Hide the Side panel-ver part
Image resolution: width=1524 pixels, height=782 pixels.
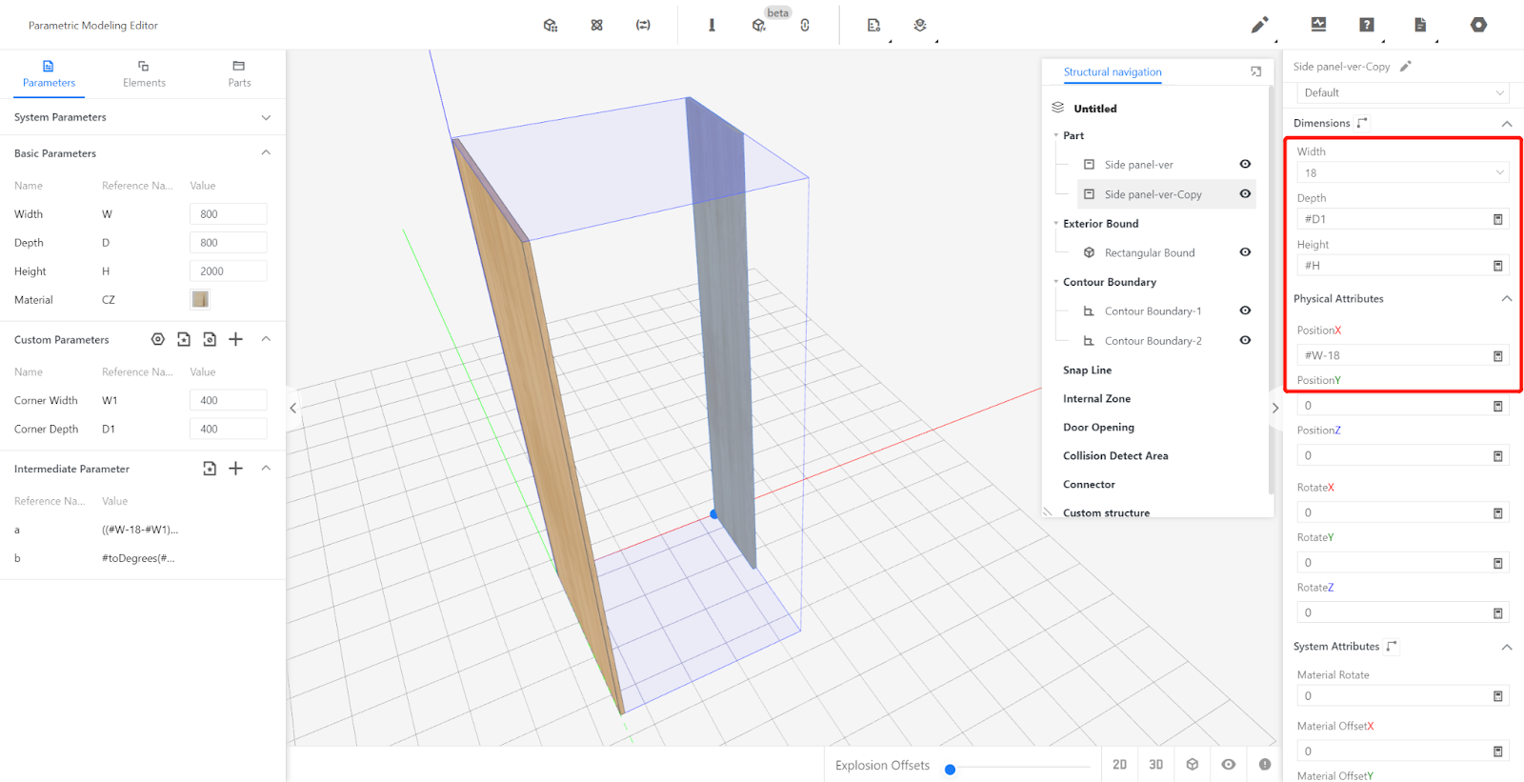(1245, 165)
